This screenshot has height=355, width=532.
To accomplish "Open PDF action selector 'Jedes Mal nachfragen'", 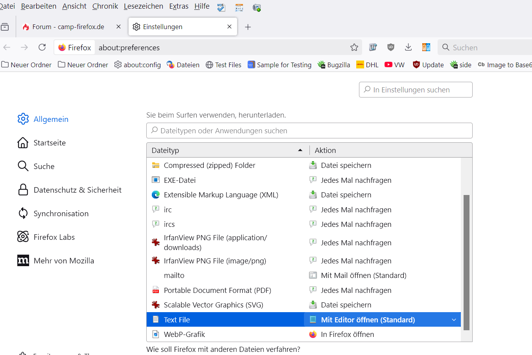I will tap(356, 291).
